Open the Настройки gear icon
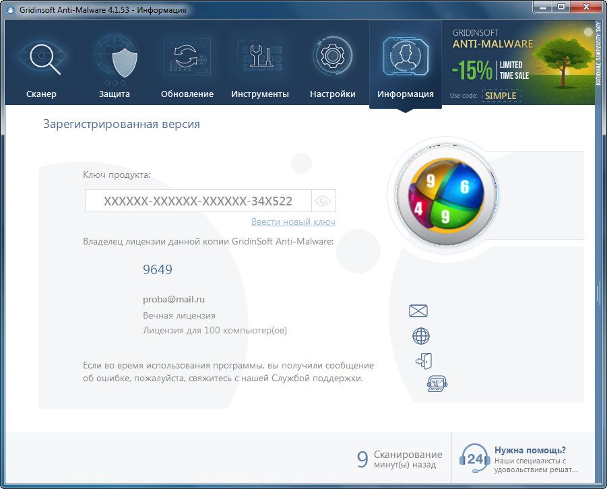607x489 pixels. point(332,59)
